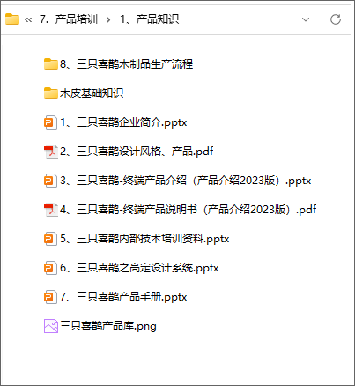Select folder name 木皮基础知识

coord(92,93)
